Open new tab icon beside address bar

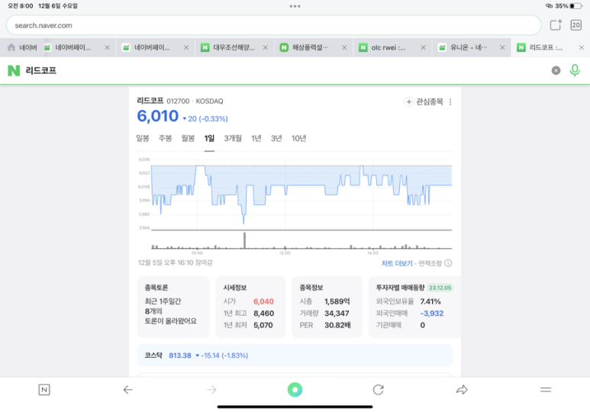[x=556, y=25]
